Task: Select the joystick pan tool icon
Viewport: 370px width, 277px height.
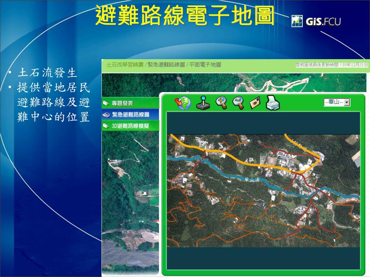Action: 203,103
